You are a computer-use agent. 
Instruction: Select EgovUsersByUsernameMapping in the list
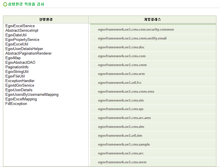tap(32, 95)
